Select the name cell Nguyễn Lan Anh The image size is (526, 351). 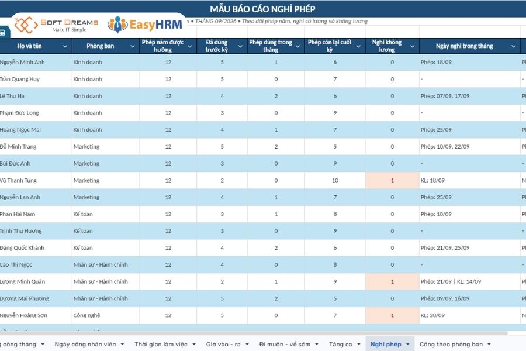pos(36,197)
